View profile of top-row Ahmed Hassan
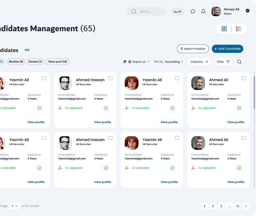Image resolution: width=256 pixels, height=216 pixels. (103, 122)
